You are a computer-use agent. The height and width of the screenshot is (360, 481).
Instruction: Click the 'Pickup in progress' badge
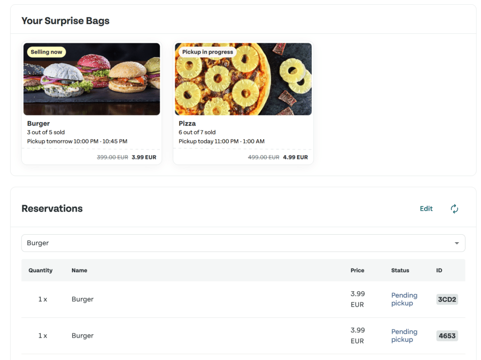point(208,52)
